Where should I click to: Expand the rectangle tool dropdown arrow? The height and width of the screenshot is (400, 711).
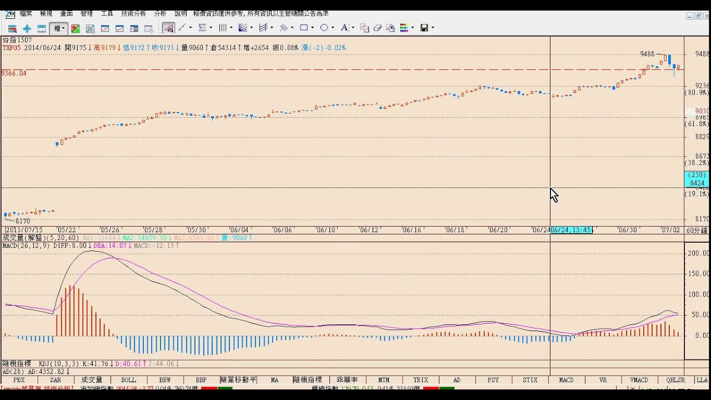[x=313, y=28]
